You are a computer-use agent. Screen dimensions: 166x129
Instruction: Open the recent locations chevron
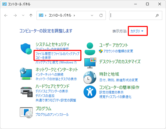tap(23, 15)
